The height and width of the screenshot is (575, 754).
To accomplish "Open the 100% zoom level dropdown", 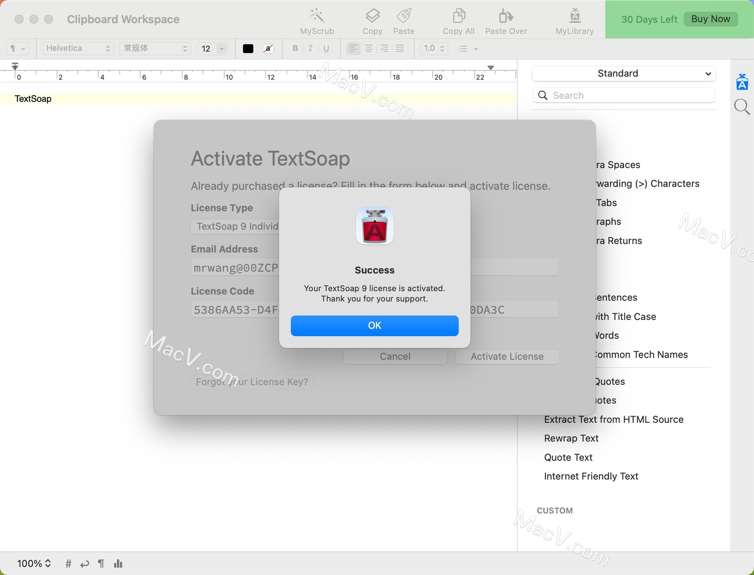I will pos(34,564).
